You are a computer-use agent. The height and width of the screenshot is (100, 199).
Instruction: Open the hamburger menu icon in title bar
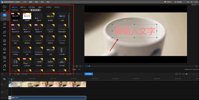[191, 2]
